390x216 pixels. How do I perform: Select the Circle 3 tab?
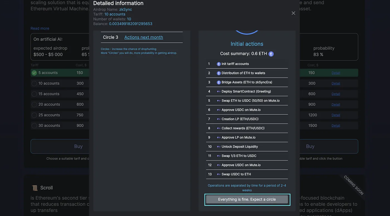(111, 37)
